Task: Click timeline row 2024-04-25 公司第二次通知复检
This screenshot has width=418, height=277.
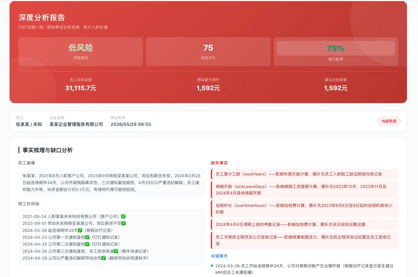Action: pos(71,244)
